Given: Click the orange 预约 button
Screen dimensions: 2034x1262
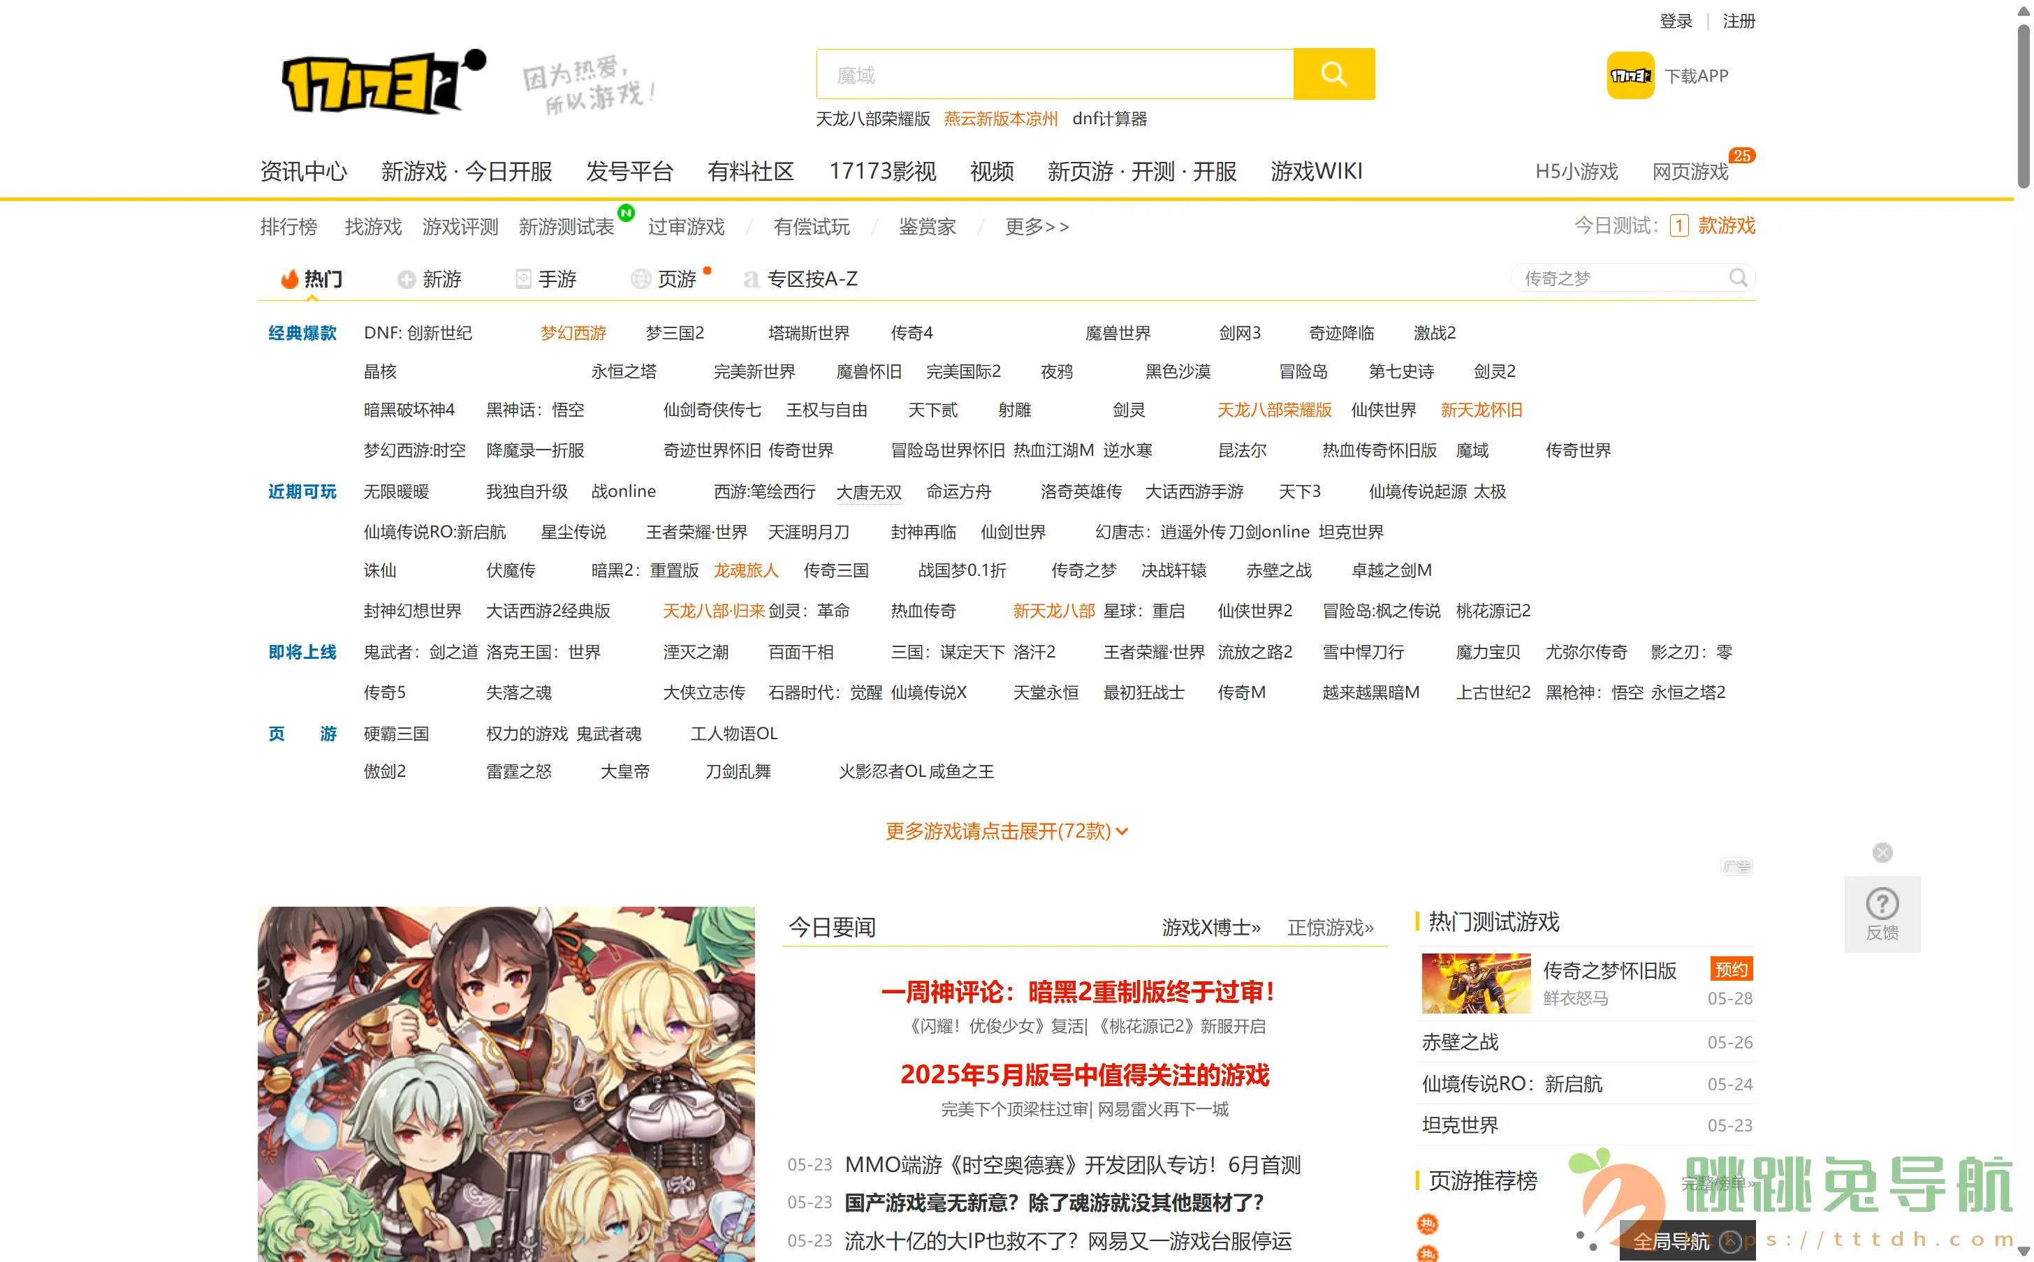Looking at the screenshot, I should (x=1731, y=969).
